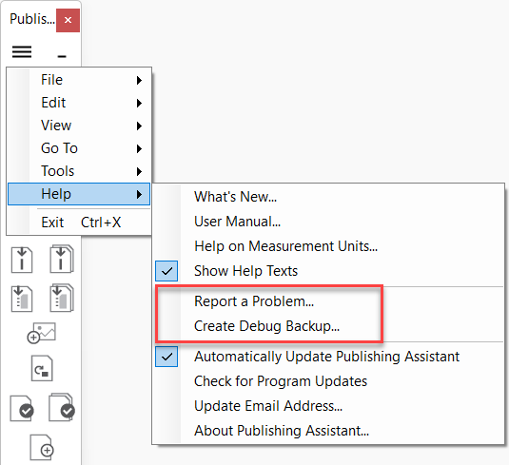This screenshot has height=465, width=509.
Task: Click the multi-page insert text icon
Action: click(62, 259)
